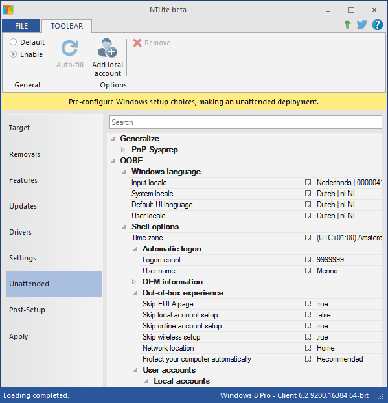Click edit icon beside Default UI language
388x403 pixels.
(x=308, y=205)
